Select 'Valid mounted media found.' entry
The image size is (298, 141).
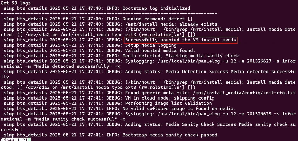click(160, 50)
